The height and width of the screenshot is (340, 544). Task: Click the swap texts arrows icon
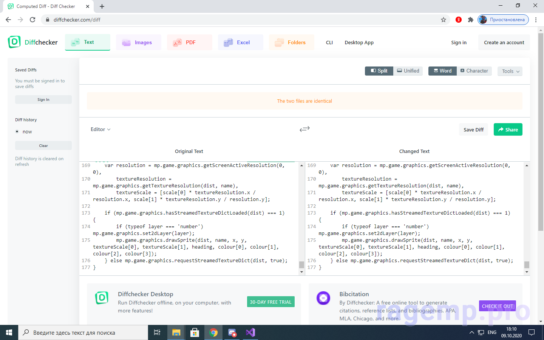coord(304,129)
